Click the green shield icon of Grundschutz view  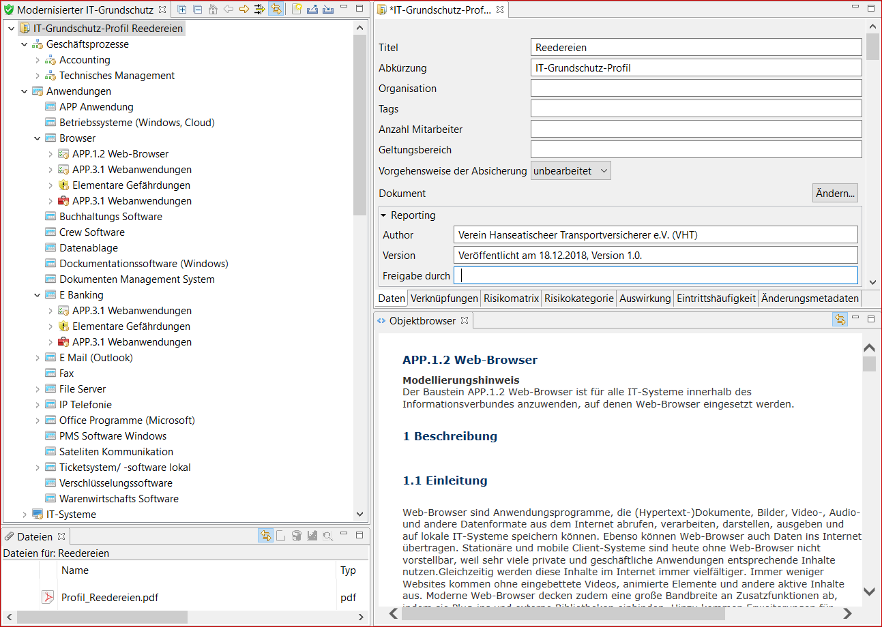9,10
